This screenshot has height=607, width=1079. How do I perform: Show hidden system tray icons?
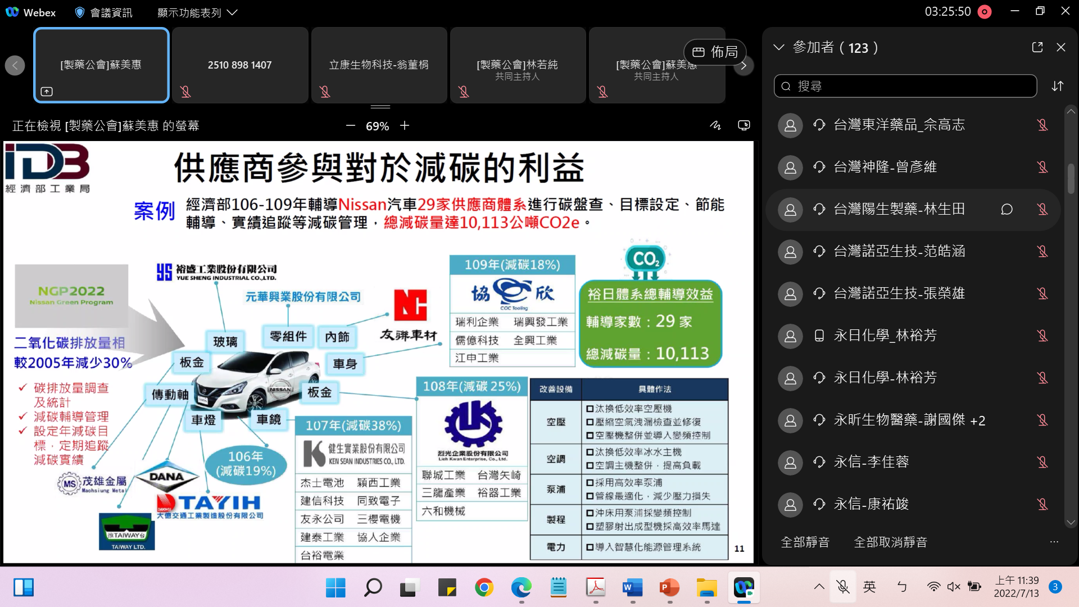click(x=819, y=587)
